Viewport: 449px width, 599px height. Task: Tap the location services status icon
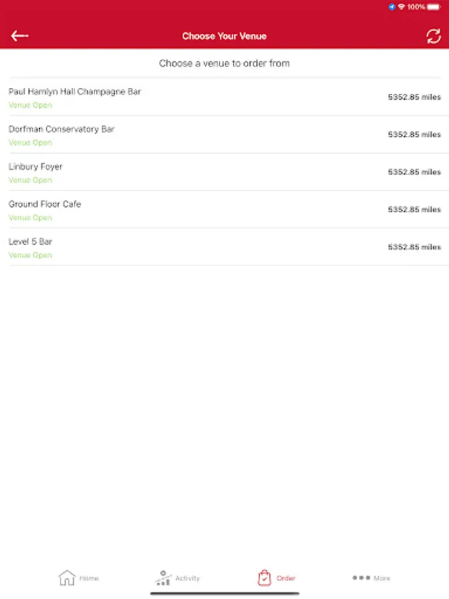[x=392, y=7]
